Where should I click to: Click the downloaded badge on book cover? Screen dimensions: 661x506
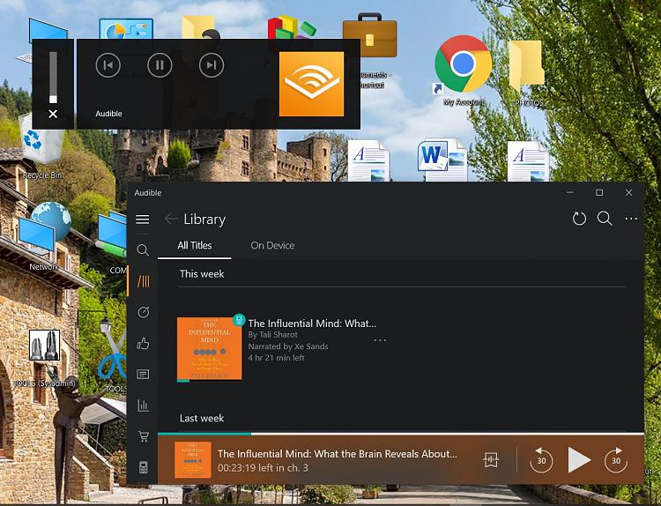click(239, 320)
